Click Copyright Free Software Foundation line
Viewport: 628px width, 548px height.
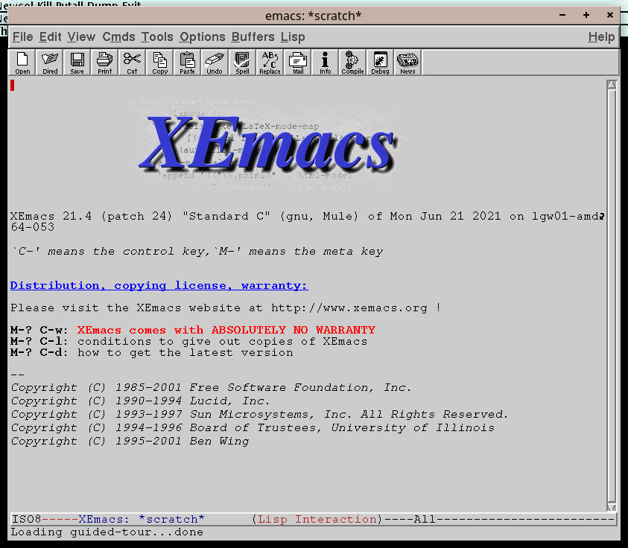211,387
